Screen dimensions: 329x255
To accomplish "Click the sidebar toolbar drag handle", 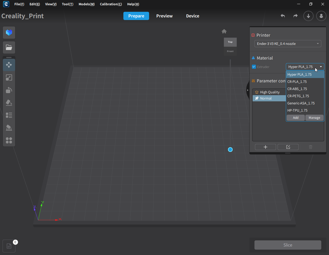I will 9,57.
